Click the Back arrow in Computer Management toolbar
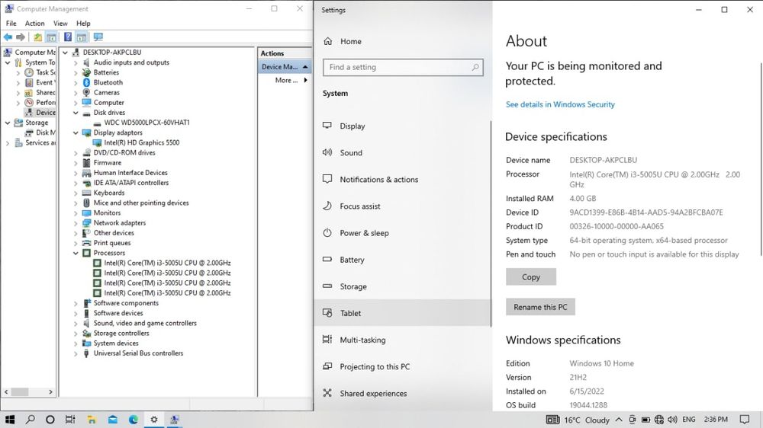The width and height of the screenshot is (763, 428). tap(8, 37)
